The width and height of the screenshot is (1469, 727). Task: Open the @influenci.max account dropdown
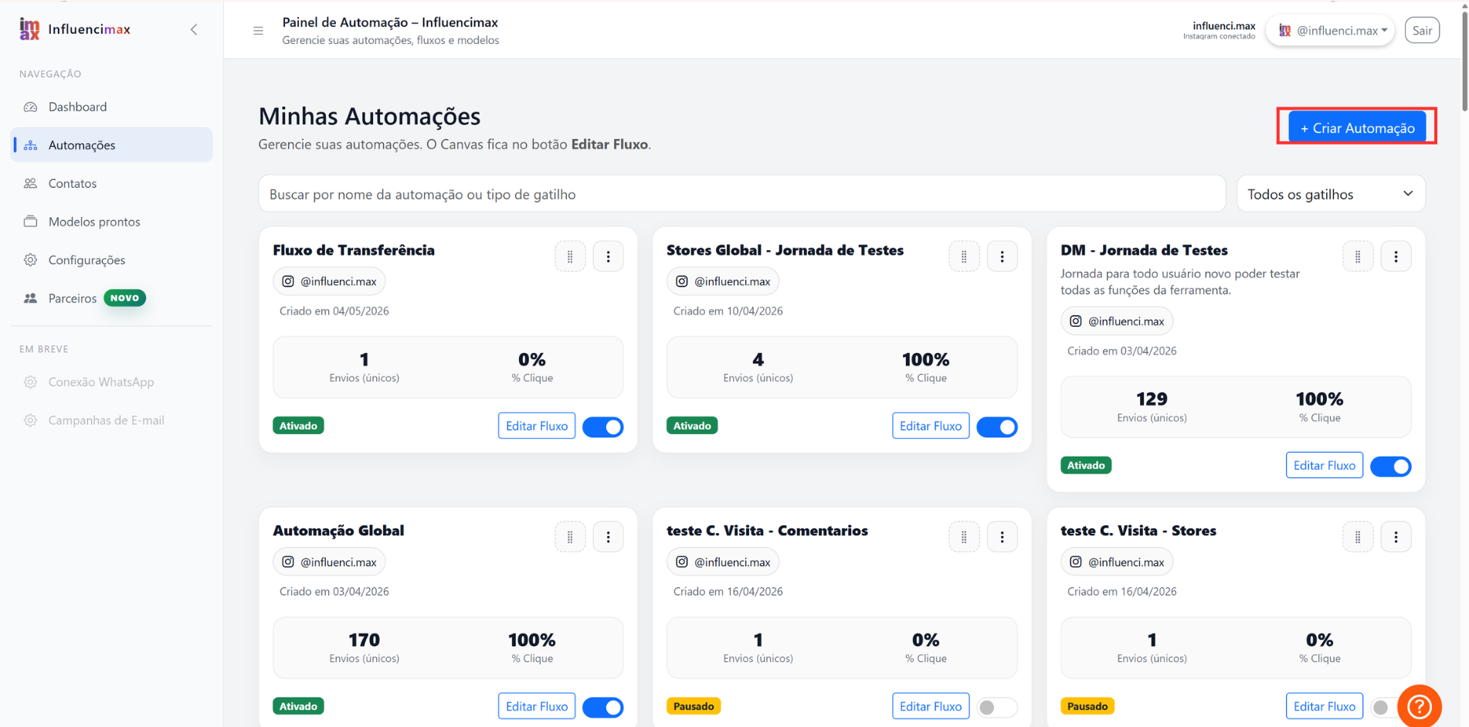(1331, 30)
